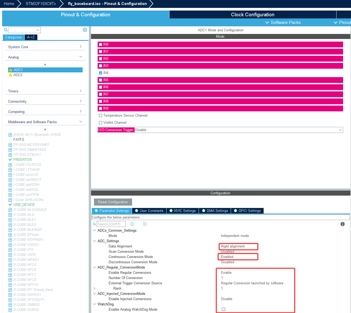
Task: Click the info icon in parameter settings
Action: click(342, 224)
